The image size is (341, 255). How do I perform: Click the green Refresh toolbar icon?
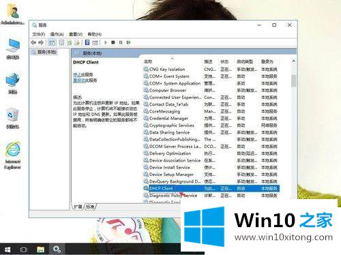pos(70,42)
